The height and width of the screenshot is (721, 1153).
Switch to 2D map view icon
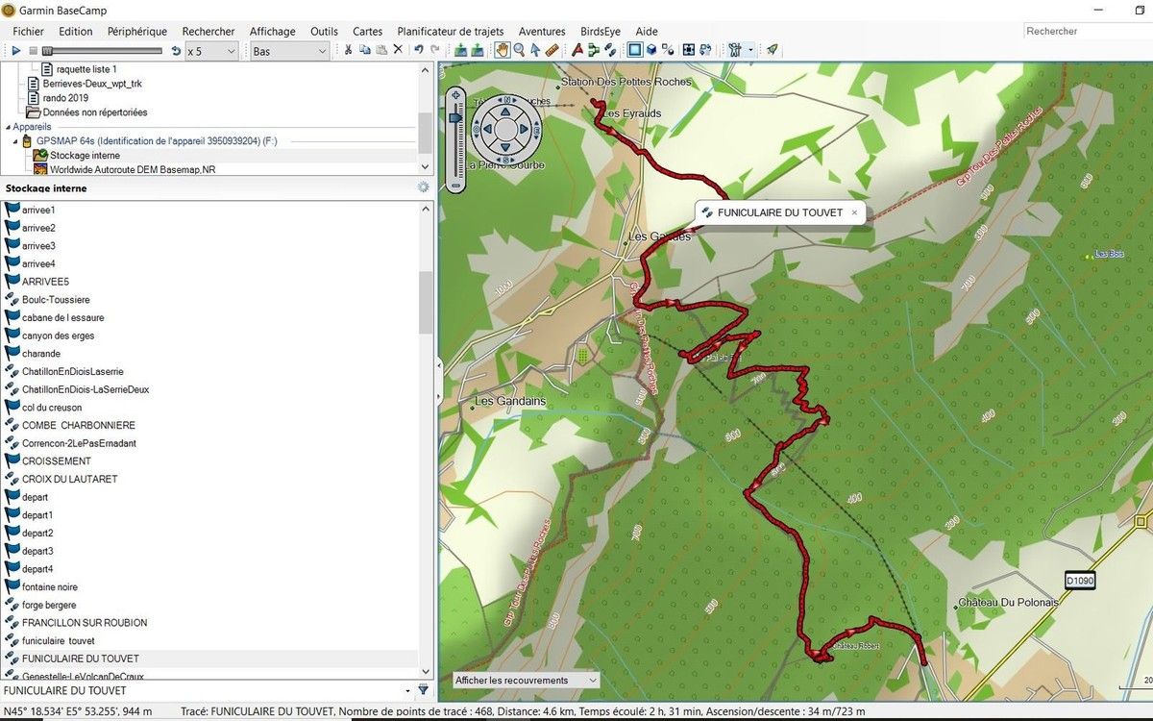click(634, 50)
